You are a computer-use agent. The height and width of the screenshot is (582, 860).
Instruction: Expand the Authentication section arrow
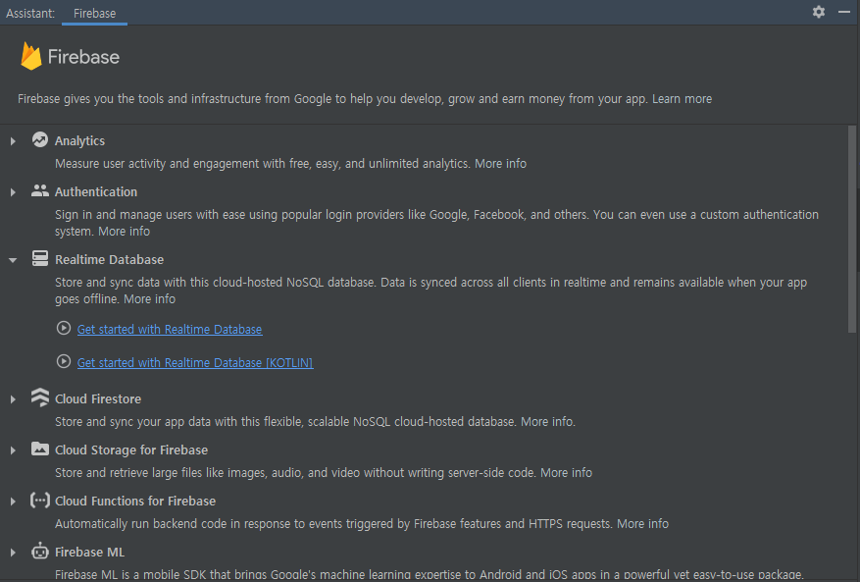13,192
